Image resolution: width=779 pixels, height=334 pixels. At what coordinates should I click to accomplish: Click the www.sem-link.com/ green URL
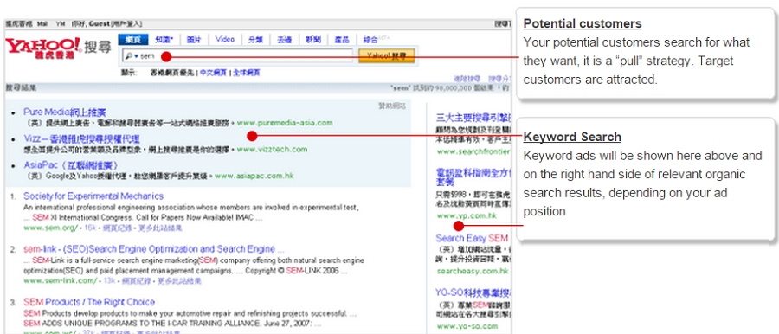(x=61, y=281)
